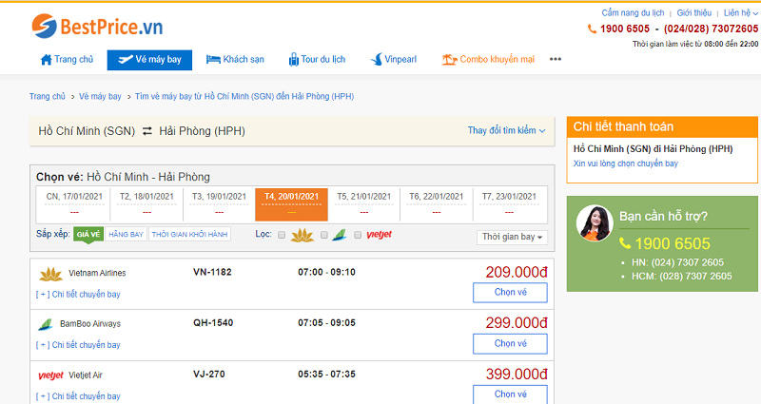Screen dimensions: 761x404
Task: Open Combo khuyến mại navigation tab
Action: click(x=488, y=60)
